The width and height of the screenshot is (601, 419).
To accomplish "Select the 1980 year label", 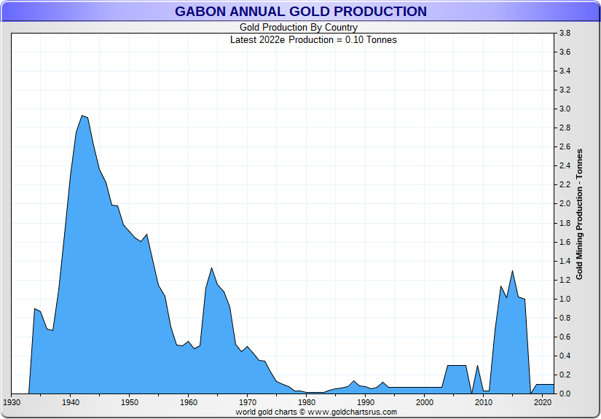I will point(307,402).
